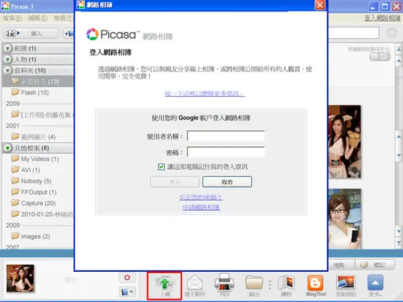Image resolution: width=403 pixels, height=302 pixels.
Task: Collapse the People (1) section
Action: coord(7,59)
